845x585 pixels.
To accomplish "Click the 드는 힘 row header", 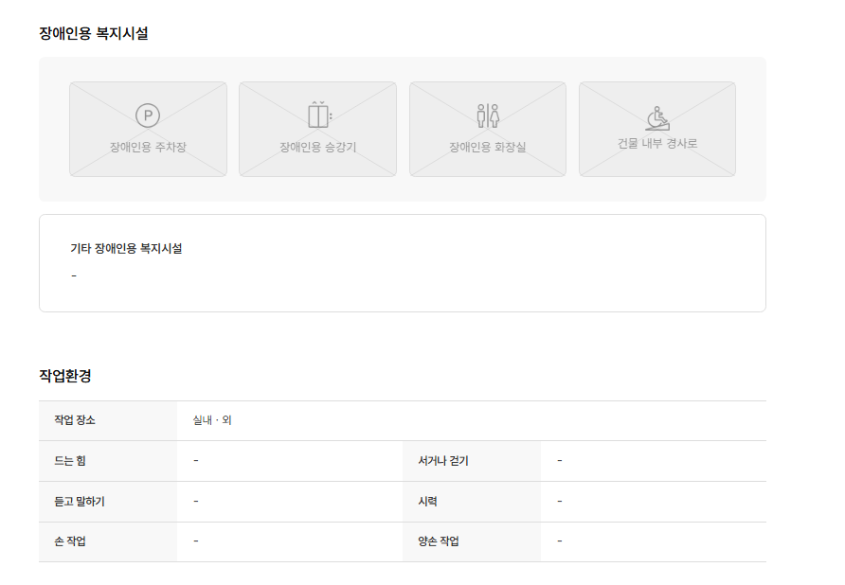I will pos(70,461).
